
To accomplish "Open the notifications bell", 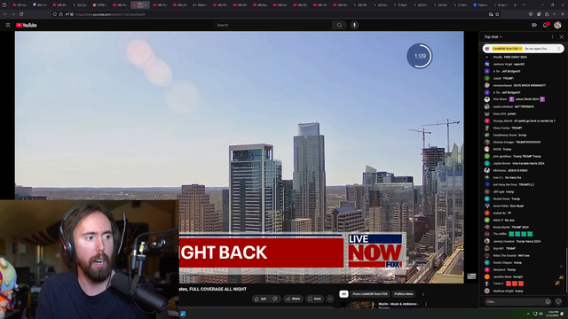I will pyautogui.click(x=546, y=25).
